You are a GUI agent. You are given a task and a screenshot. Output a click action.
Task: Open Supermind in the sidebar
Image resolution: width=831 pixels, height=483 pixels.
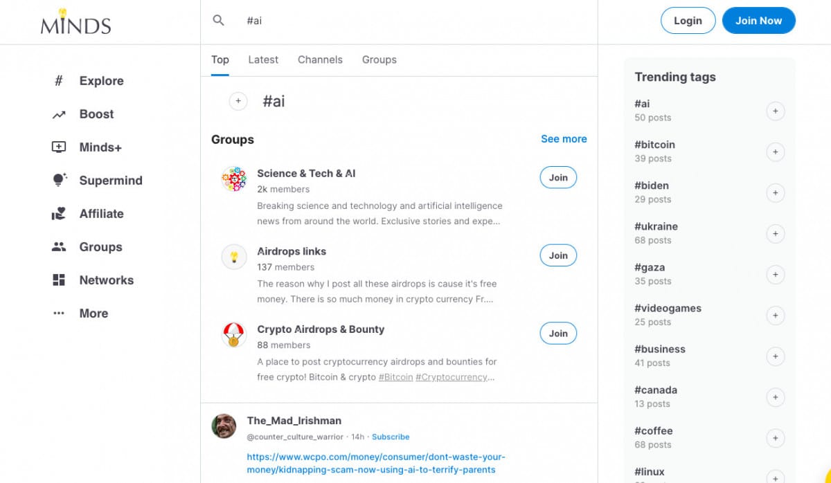pyautogui.click(x=111, y=181)
